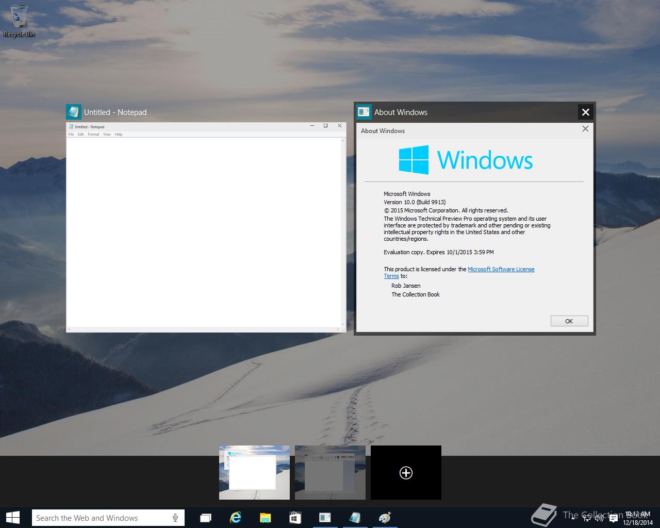Select the Recycle Bin desktop icon
Screen dimensions: 660x528
(19, 21)
